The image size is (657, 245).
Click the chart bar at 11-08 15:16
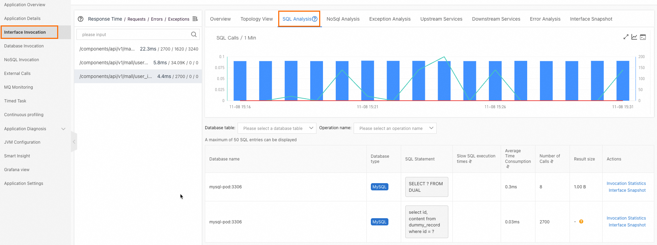click(240, 81)
